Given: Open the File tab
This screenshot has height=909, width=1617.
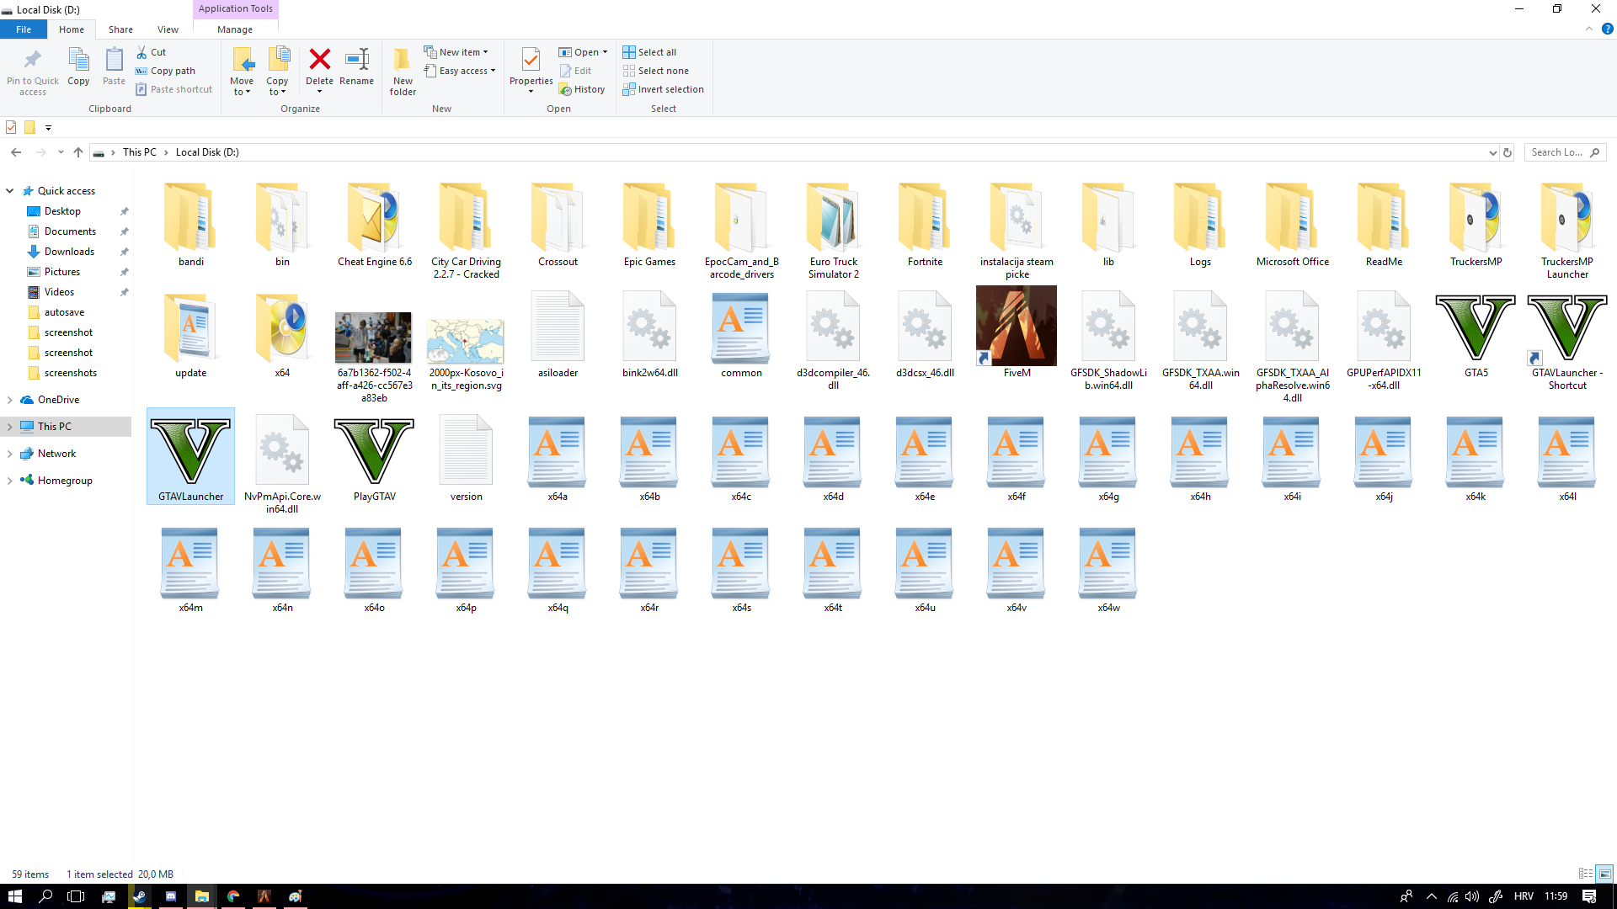Looking at the screenshot, I should [x=24, y=29].
